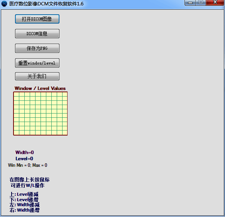Minimize the DCM recovery software window
225x217 pixels.
190,3
